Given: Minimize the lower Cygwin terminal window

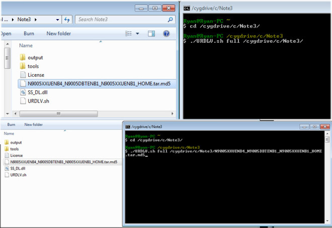Looking at the screenshot, I should point(304,127).
